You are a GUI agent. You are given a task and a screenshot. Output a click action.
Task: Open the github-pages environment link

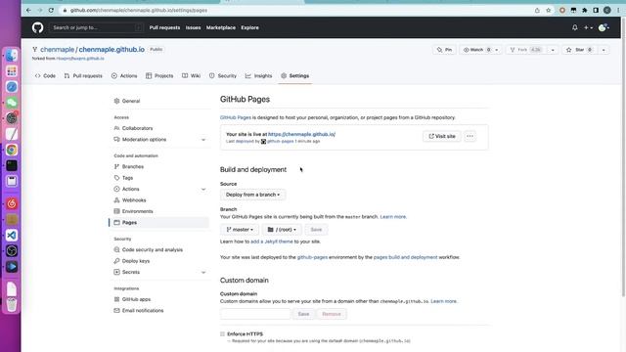(x=312, y=257)
